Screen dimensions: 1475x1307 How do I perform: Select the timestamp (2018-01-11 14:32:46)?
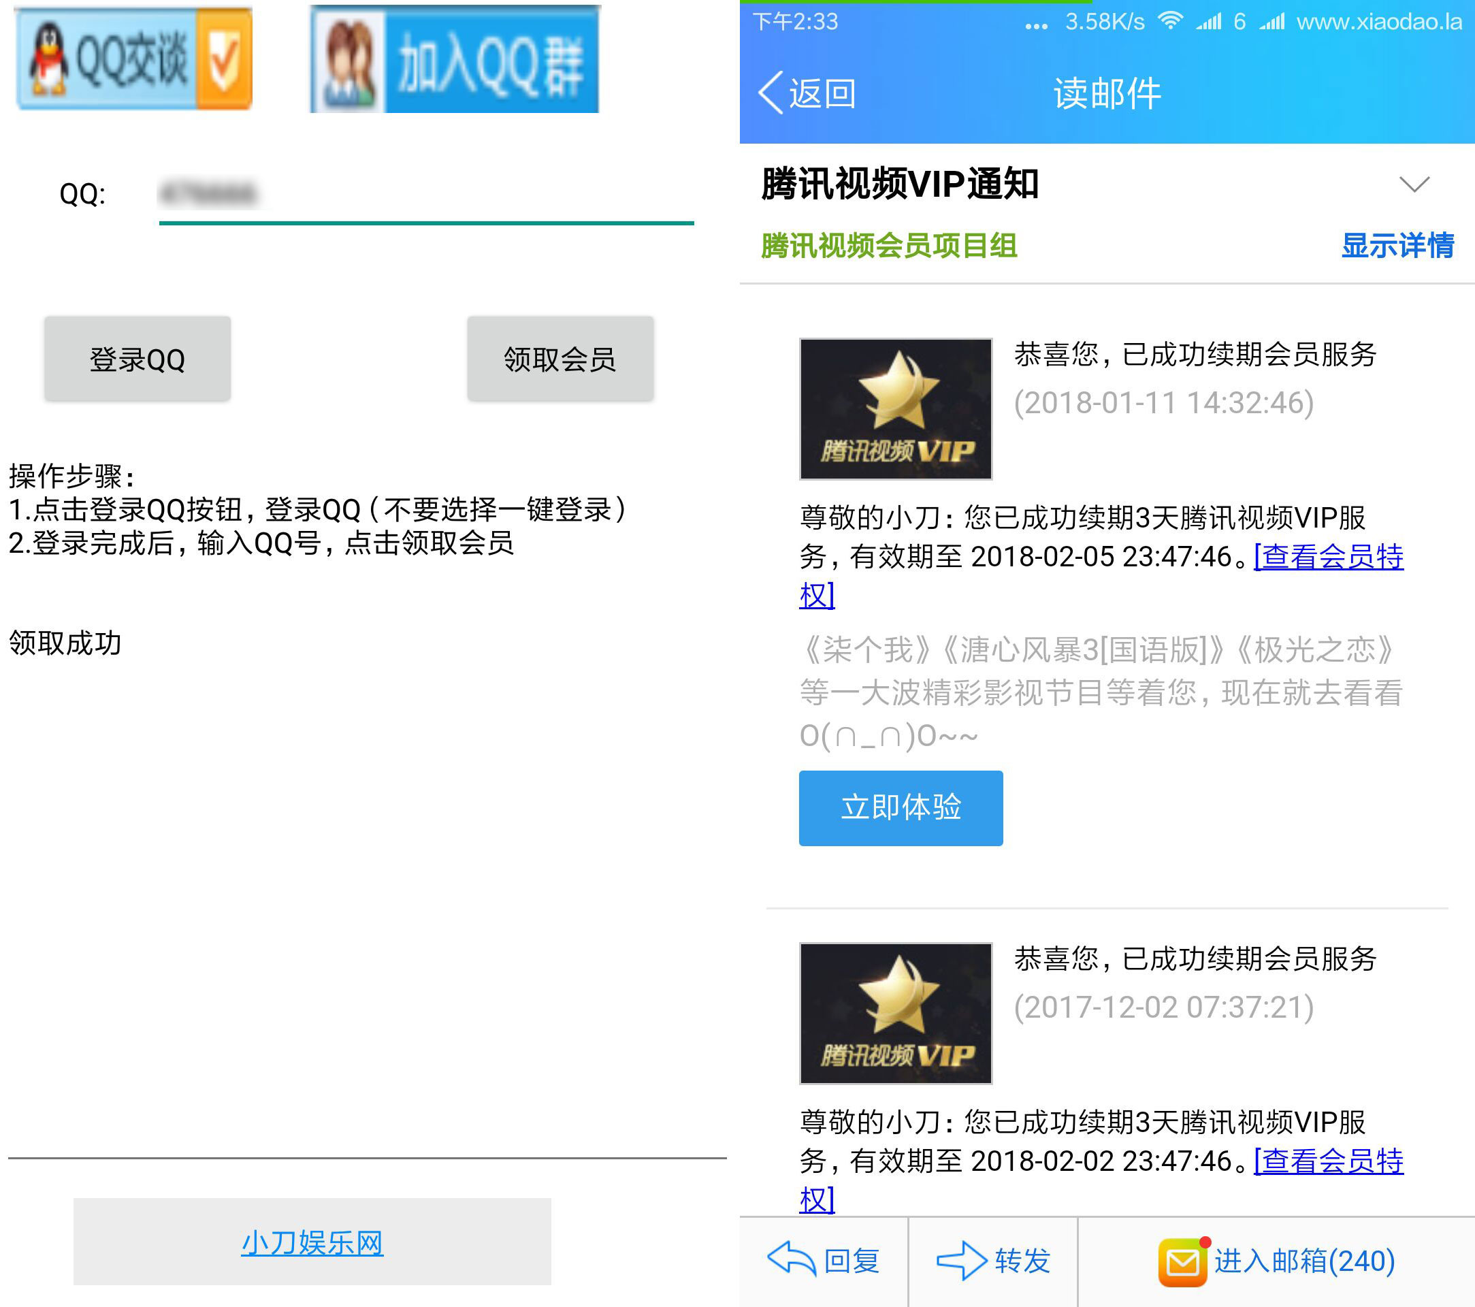1164,403
